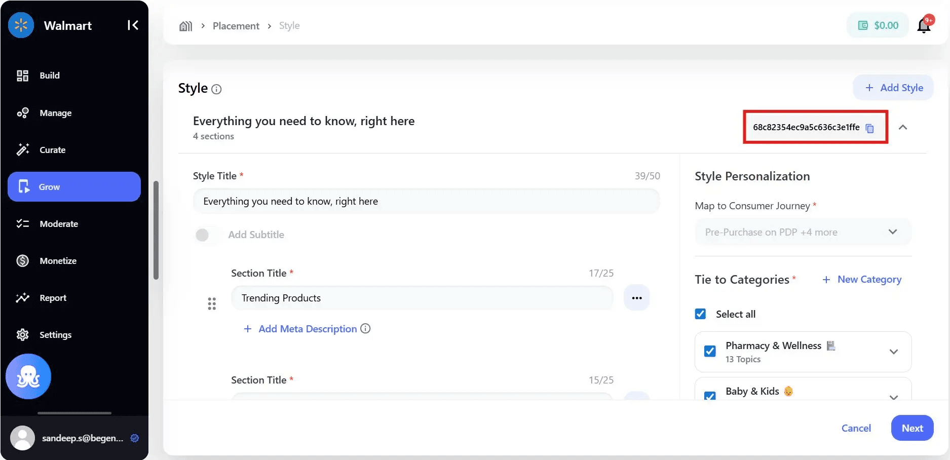Image resolution: width=950 pixels, height=460 pixels.
Task: Click the drag handle beside Trending Products
Action: [x=212, y=303]
